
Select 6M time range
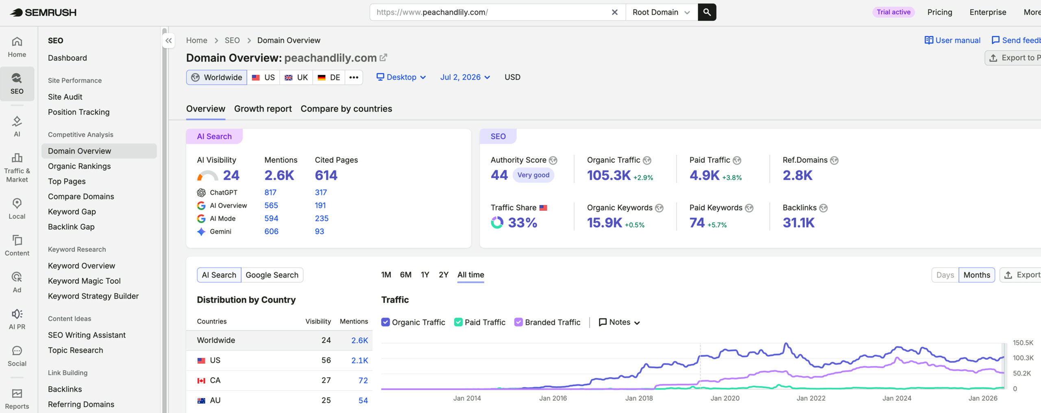pyautogui.click(x=405, y=275)
